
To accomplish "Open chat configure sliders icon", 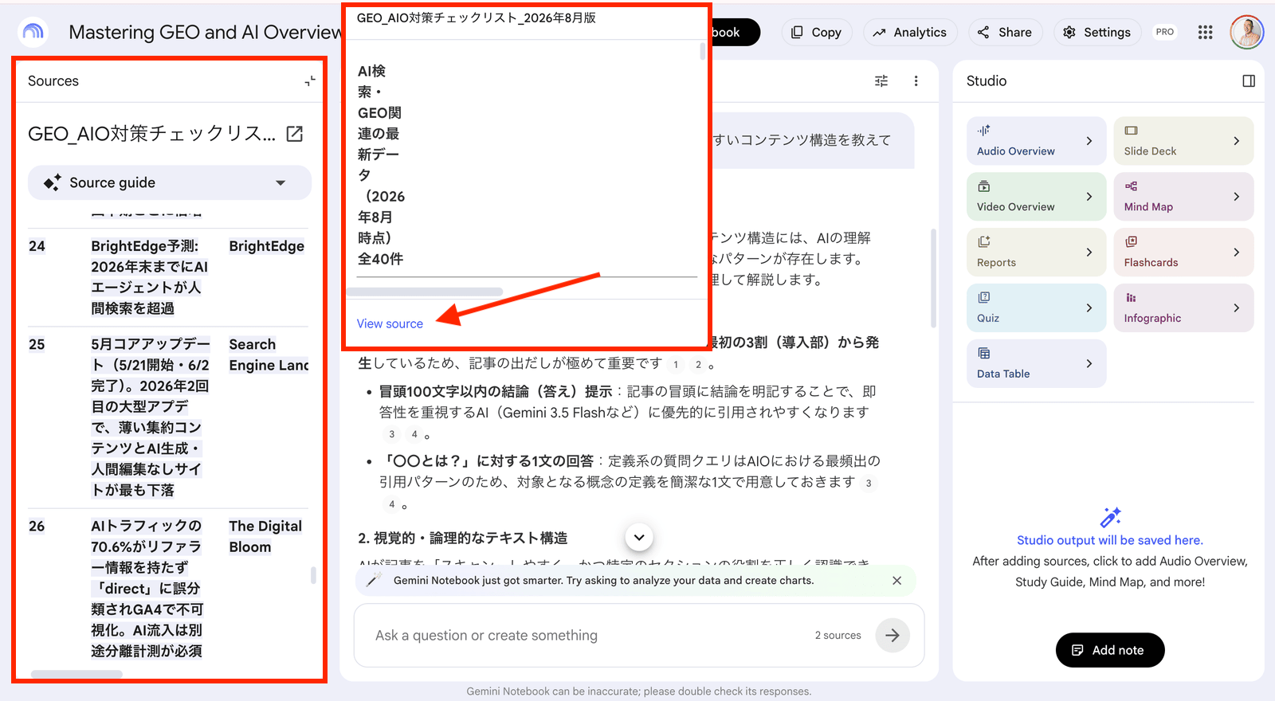I will tap(881, 80).
